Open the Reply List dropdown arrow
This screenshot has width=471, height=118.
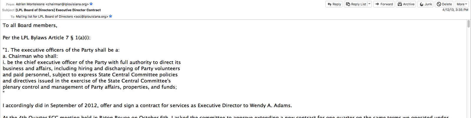[x=370, y=4]
